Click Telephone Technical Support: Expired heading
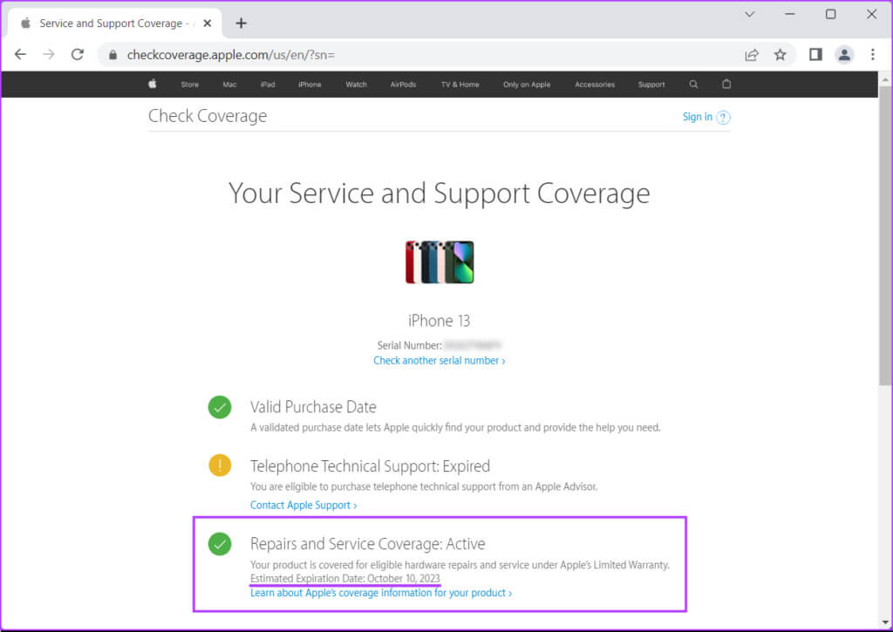 pos(370,466)
